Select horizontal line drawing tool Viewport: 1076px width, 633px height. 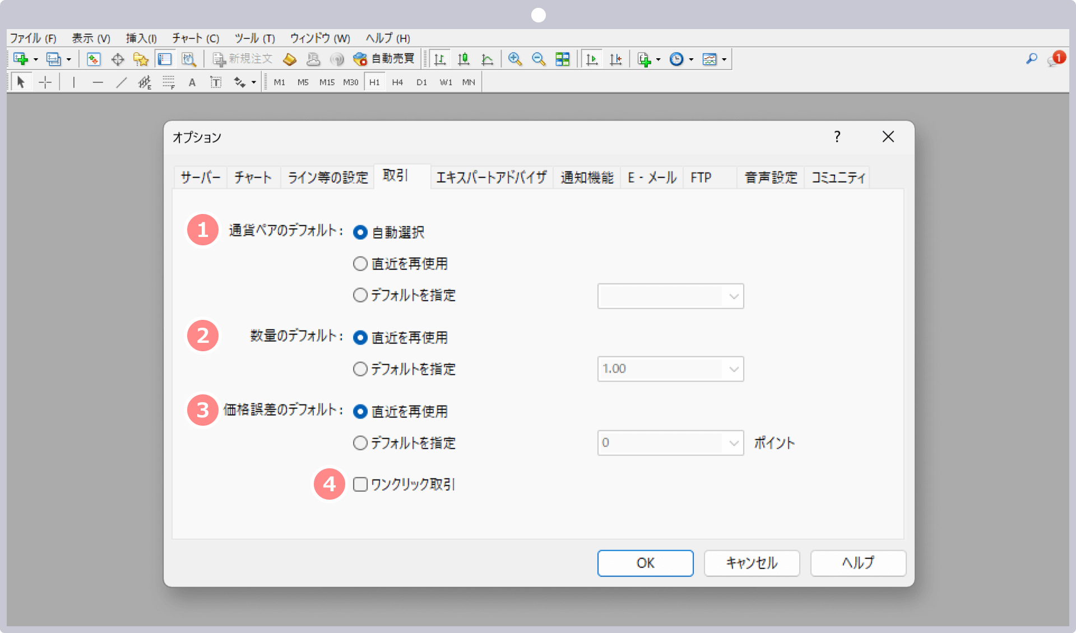(98, 82)
